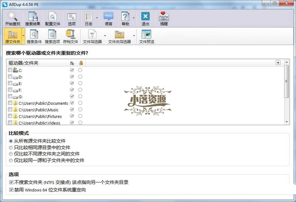Select 仅比较不同源文件夹之间的文件 option
This screenshot has width=296, height=202.
[x=11, y=154]
